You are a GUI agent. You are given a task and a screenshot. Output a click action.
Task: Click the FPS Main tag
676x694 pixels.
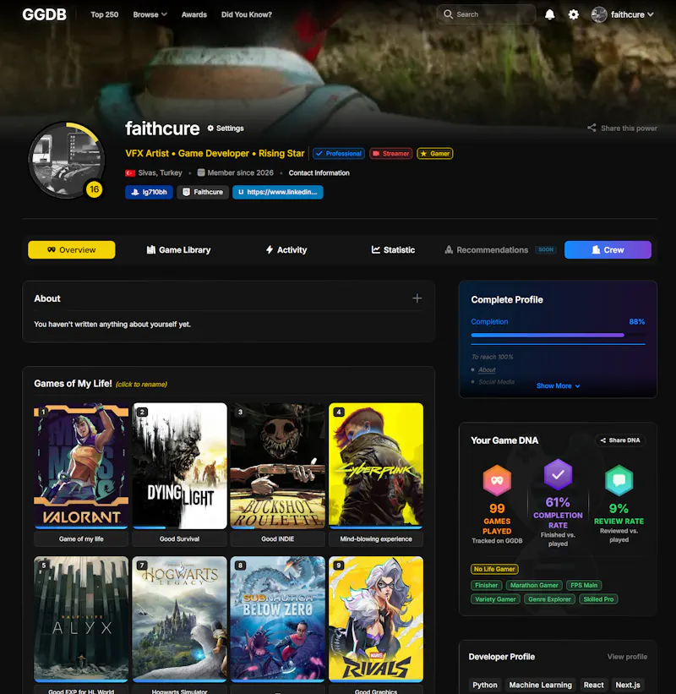click(x=584, y=585)
